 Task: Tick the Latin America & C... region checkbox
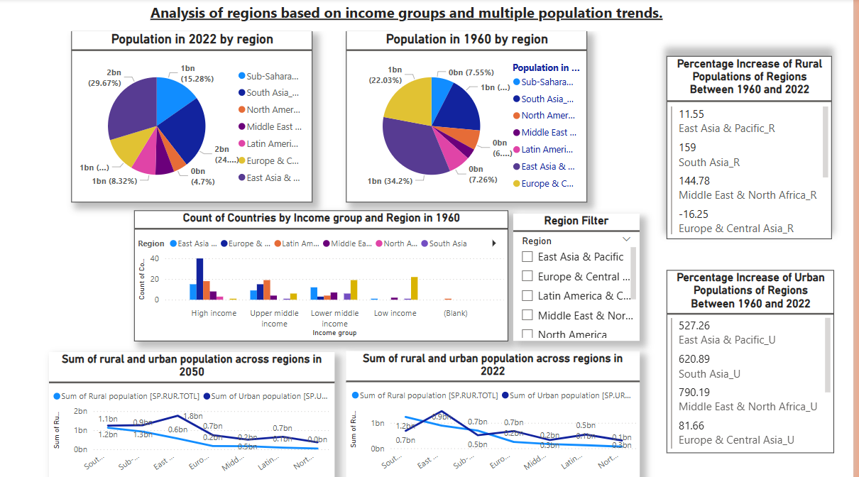527,295
